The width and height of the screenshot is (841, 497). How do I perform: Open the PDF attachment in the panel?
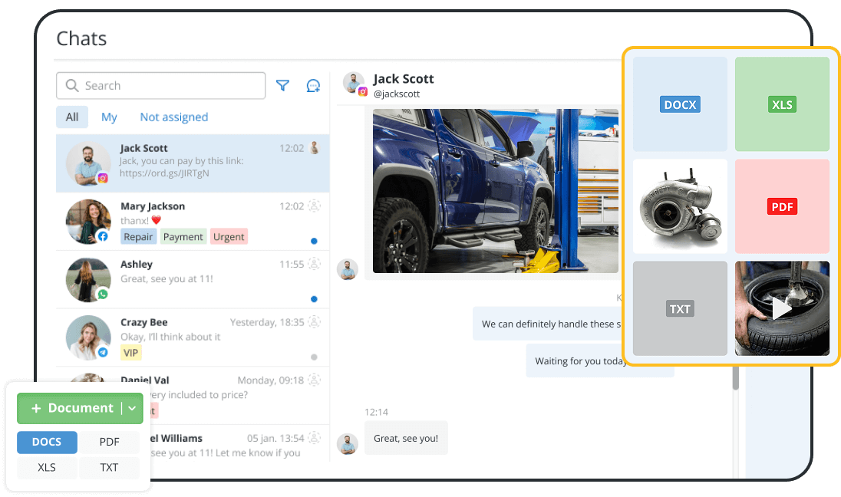pyautogui.click(x=782, y=206)
